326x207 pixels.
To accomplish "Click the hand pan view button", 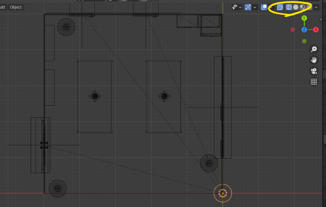I will click(314, 60).
